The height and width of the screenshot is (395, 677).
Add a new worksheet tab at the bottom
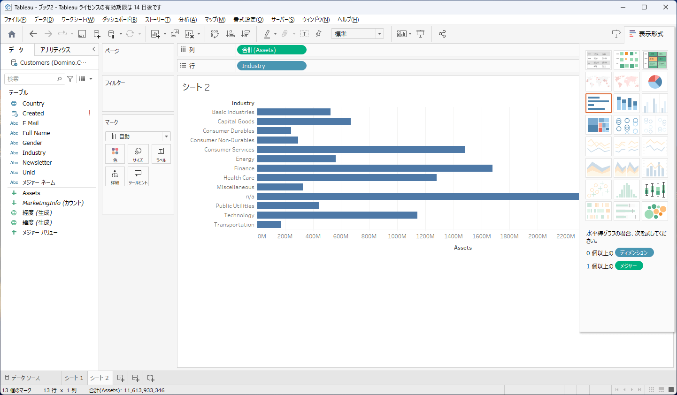121,378
